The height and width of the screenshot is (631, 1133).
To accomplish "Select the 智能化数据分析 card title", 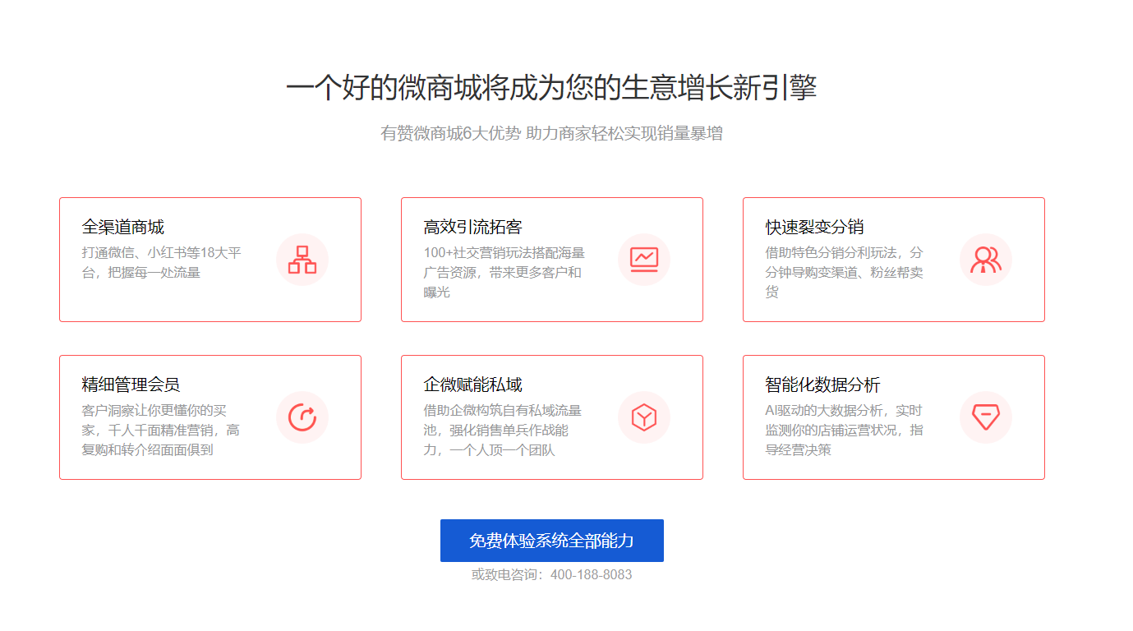I will tap(823, 385).
